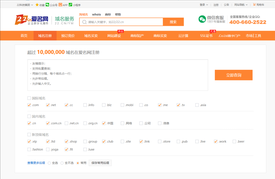Switch to the whois search tab
275x179 pixels.
click(x=96, y=14)
